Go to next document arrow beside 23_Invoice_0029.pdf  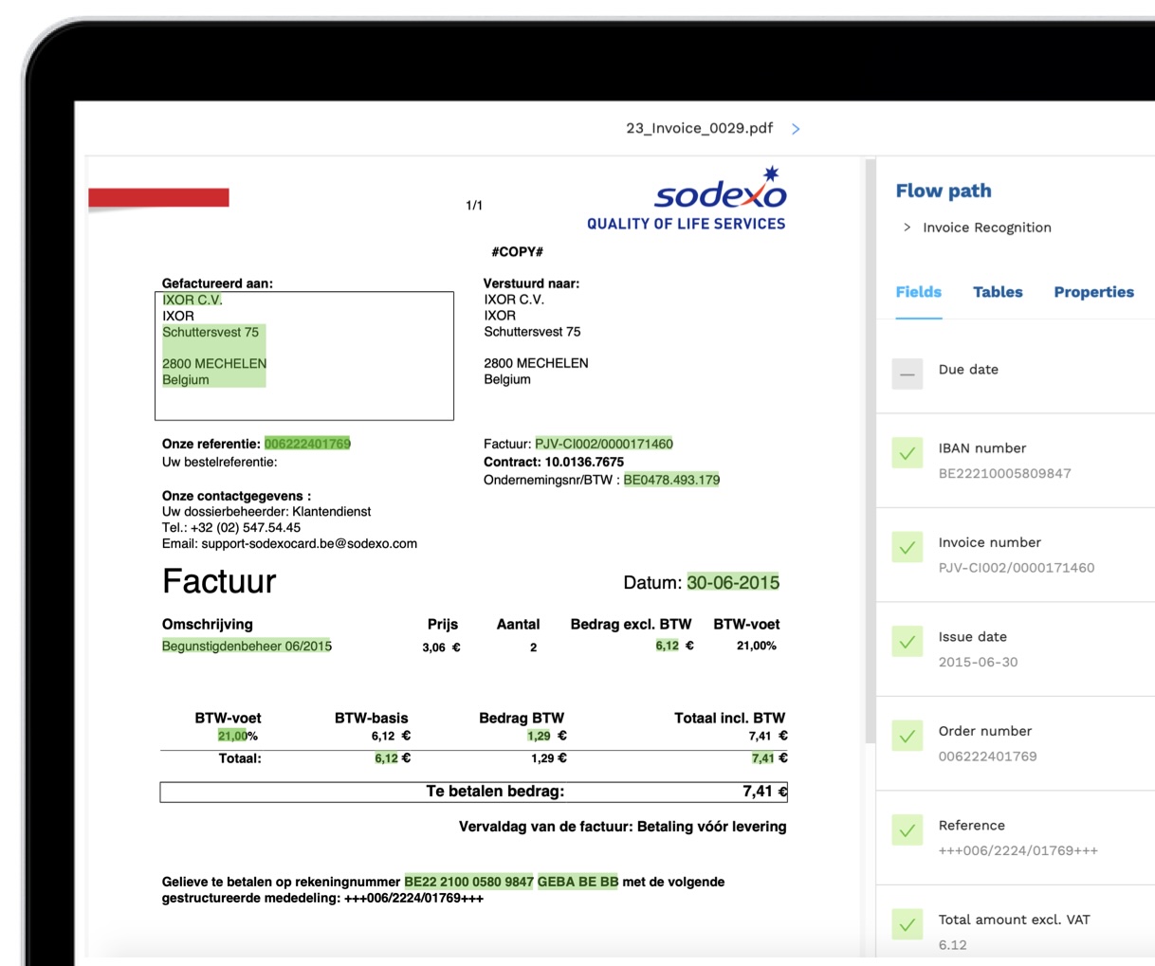click(x=796, y=129)
